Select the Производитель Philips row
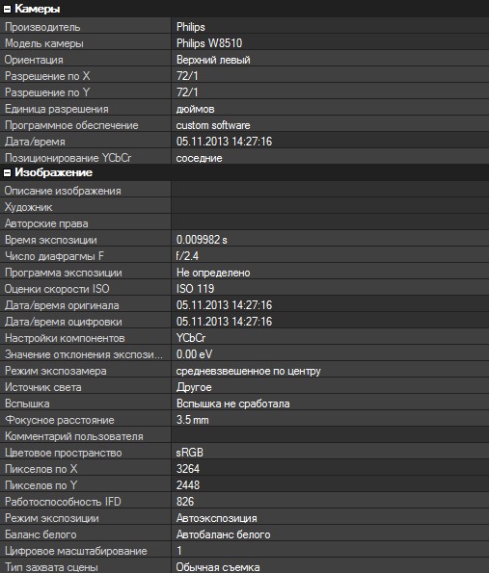 coord(245,27)
